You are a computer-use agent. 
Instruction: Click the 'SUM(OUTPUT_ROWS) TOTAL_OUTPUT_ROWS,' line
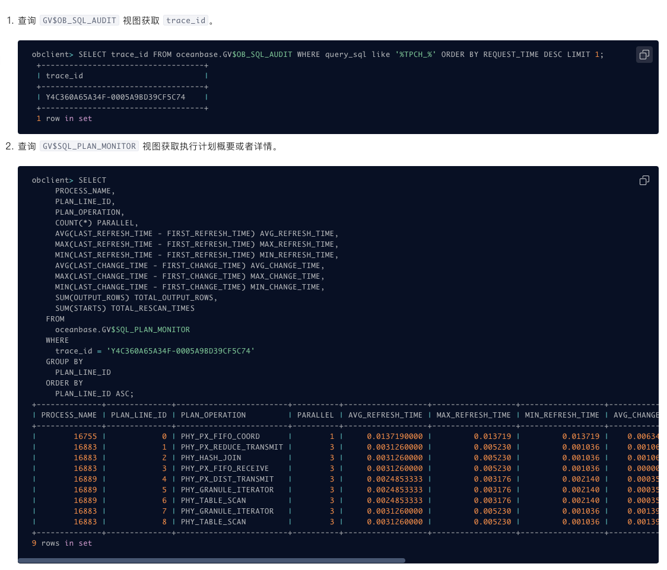tap(136, 298)
